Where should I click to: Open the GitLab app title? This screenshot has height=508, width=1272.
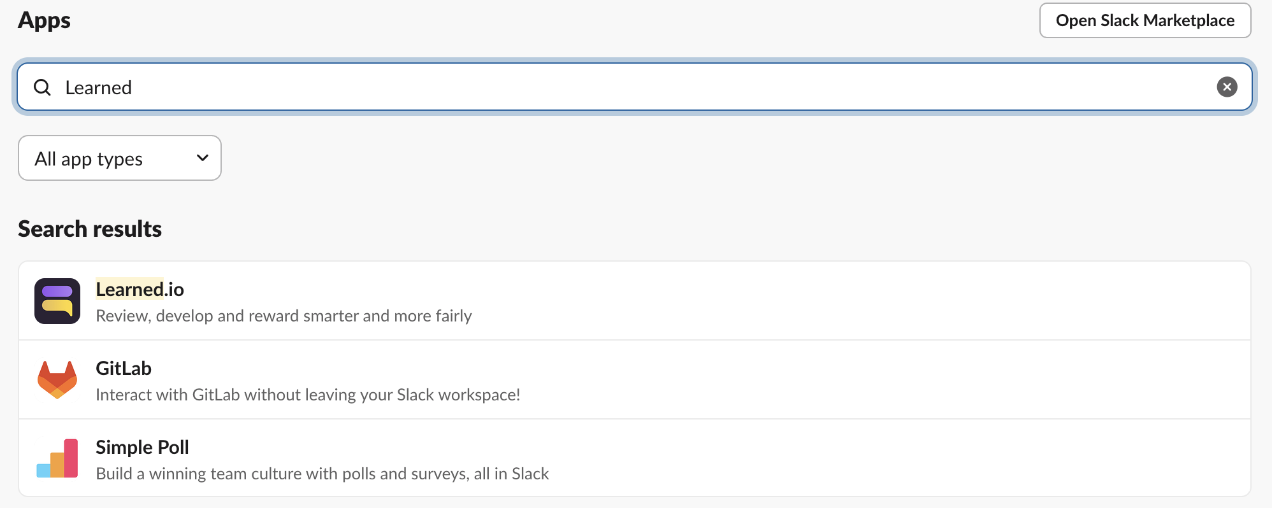[124, 369]
